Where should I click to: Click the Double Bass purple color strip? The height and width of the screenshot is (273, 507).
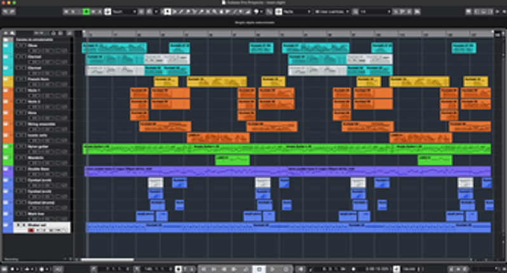pos(8,171)
